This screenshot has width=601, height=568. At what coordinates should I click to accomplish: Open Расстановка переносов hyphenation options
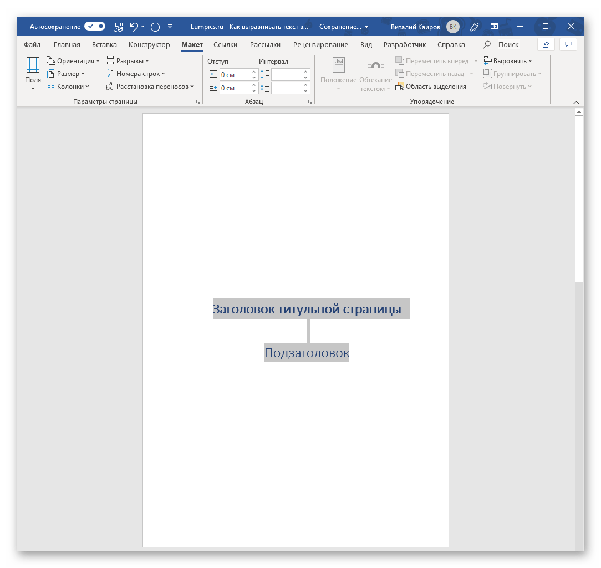(x=151, y=87)
